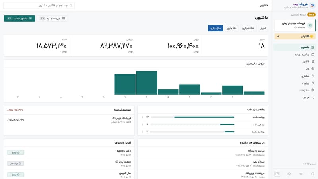Click the tallest bar for month 6
318x179 pixels.
click(147, 83)
